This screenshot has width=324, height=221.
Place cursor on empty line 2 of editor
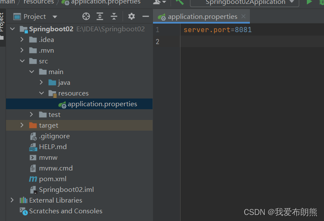click(x=252, y=42)
